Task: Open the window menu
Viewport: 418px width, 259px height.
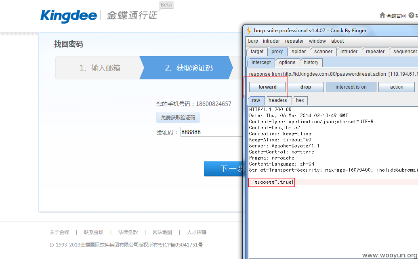Action: [317, 41]
